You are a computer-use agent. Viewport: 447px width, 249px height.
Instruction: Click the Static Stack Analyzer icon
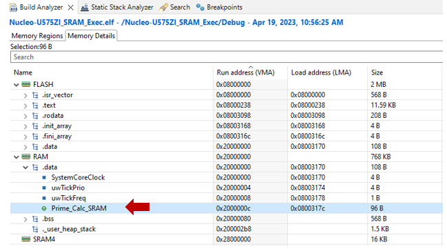pyautogui.click(x=85, y=8)
